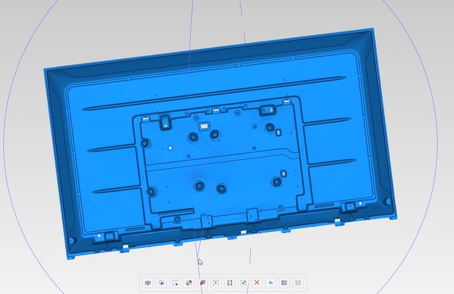454x294 pixels.
Task: Click the red connected-region selection icon
Action: click(203, 283)
